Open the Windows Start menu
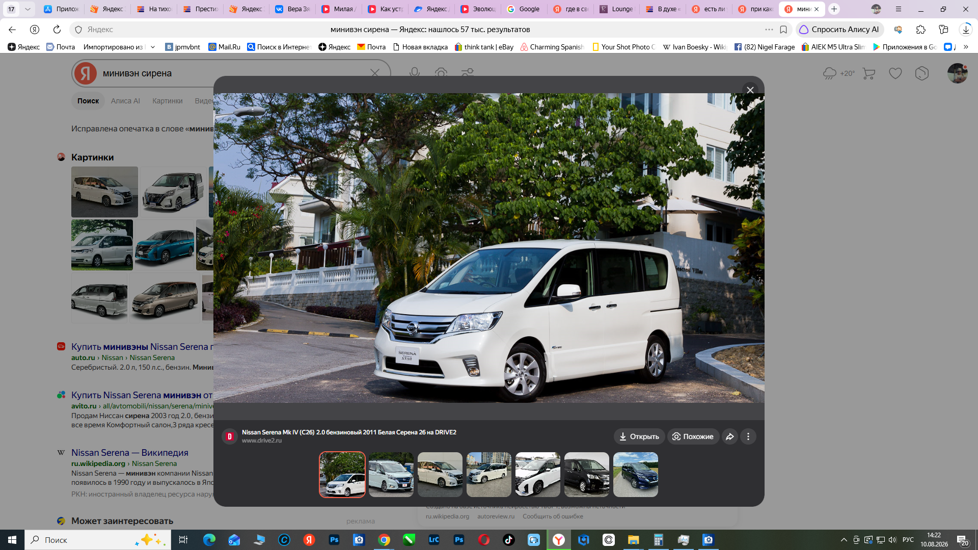This screenshot has height=550, width=978. click(x=12, y=540)
